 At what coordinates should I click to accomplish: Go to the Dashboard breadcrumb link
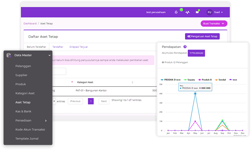point(30,24)
